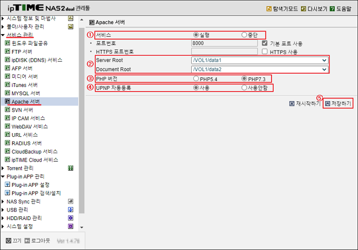
Task: Select PHP7.3 radio button
Action: pos(244,78)
